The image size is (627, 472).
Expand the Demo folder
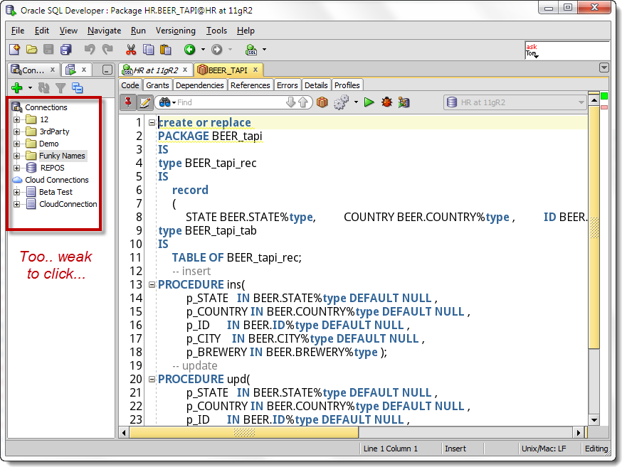[16, 144]
